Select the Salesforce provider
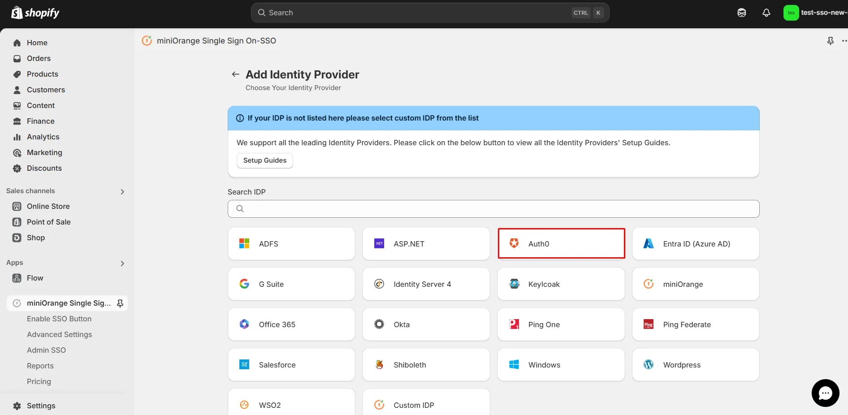848x415 pixels. (291, 365)
